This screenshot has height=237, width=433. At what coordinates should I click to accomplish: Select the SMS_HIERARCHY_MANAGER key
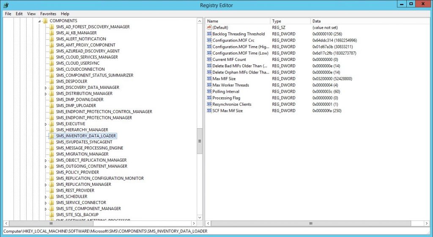point(82,130)
